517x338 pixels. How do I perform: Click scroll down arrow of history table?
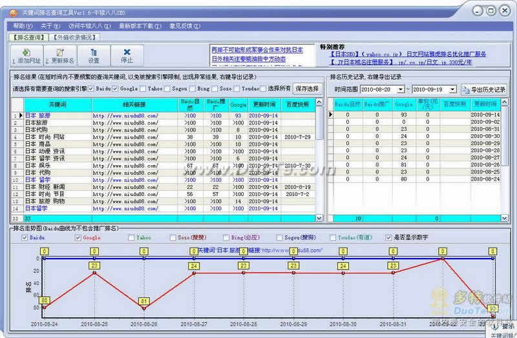[x=505, y=218]
